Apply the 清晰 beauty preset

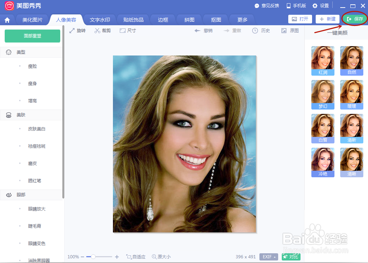click(x=351, y=162)
